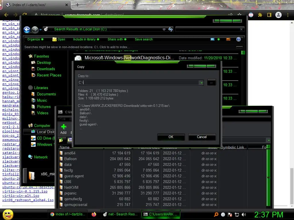Image resolution: width=294 pixels, height=220 pixels.
Task: Open Music library in sidebar
Action: pos(42,101)
